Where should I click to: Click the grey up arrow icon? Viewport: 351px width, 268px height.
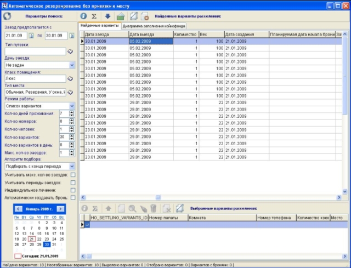109,208
